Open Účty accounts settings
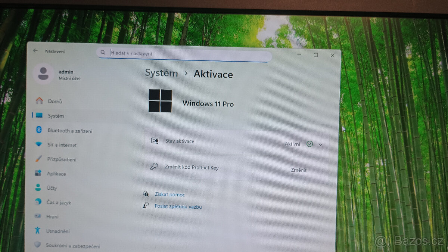Screen dimensions: 448x252 [x=52, y=188]
